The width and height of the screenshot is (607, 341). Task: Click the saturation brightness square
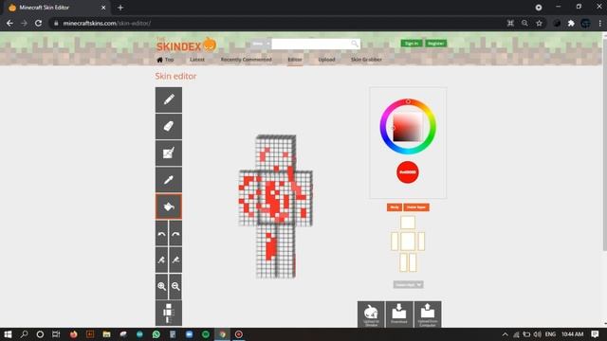click(x=407, y=127)
